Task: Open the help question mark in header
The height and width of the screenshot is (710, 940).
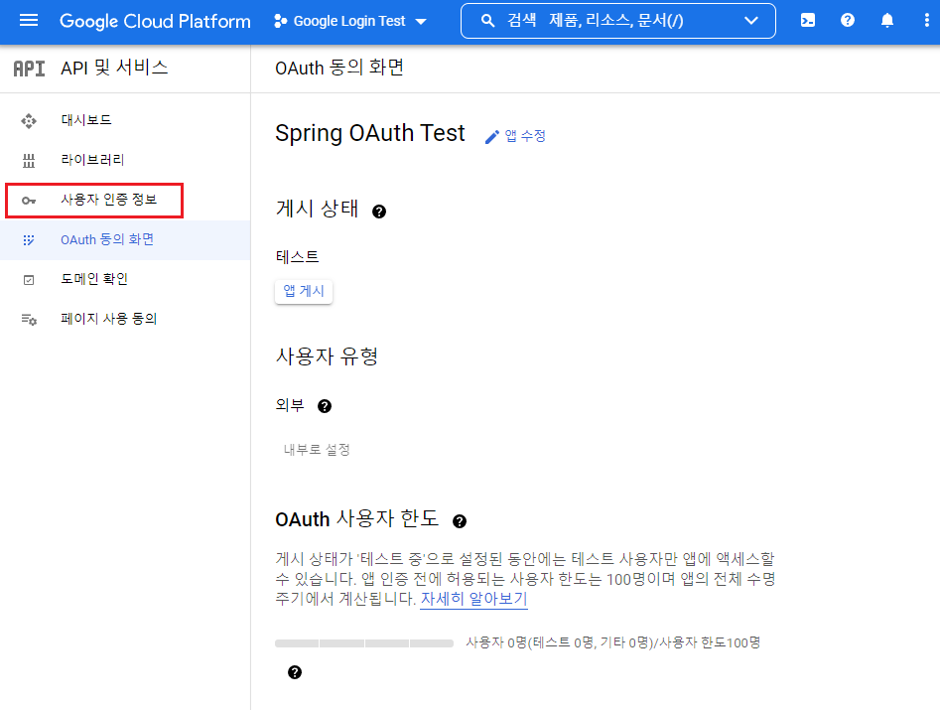Action: point(847,21)
